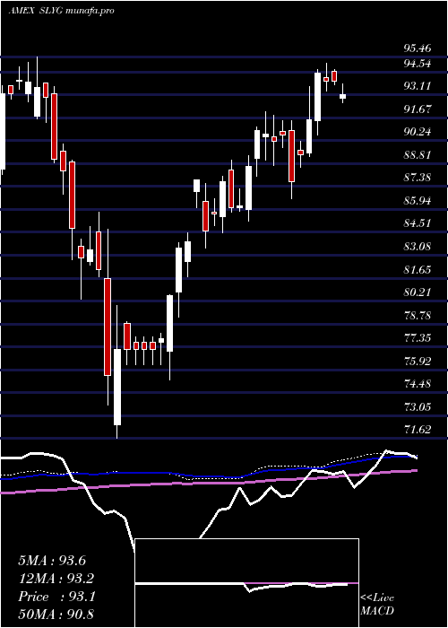Image resolution: width=448 pixels, height=628 pixels.
Task: Open the Live MACD inset panel
Action: (x=246, y=583)
